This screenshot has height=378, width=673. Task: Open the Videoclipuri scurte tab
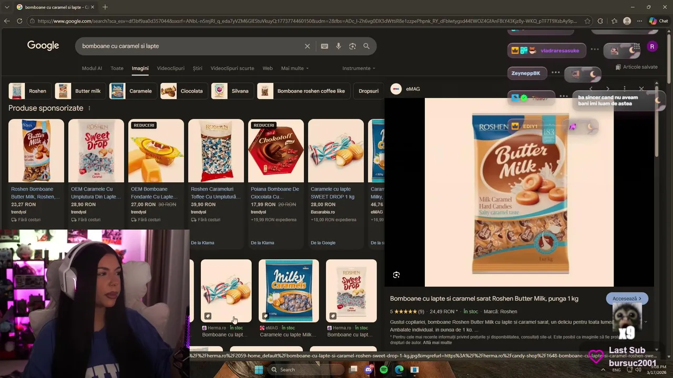(232, 68)
